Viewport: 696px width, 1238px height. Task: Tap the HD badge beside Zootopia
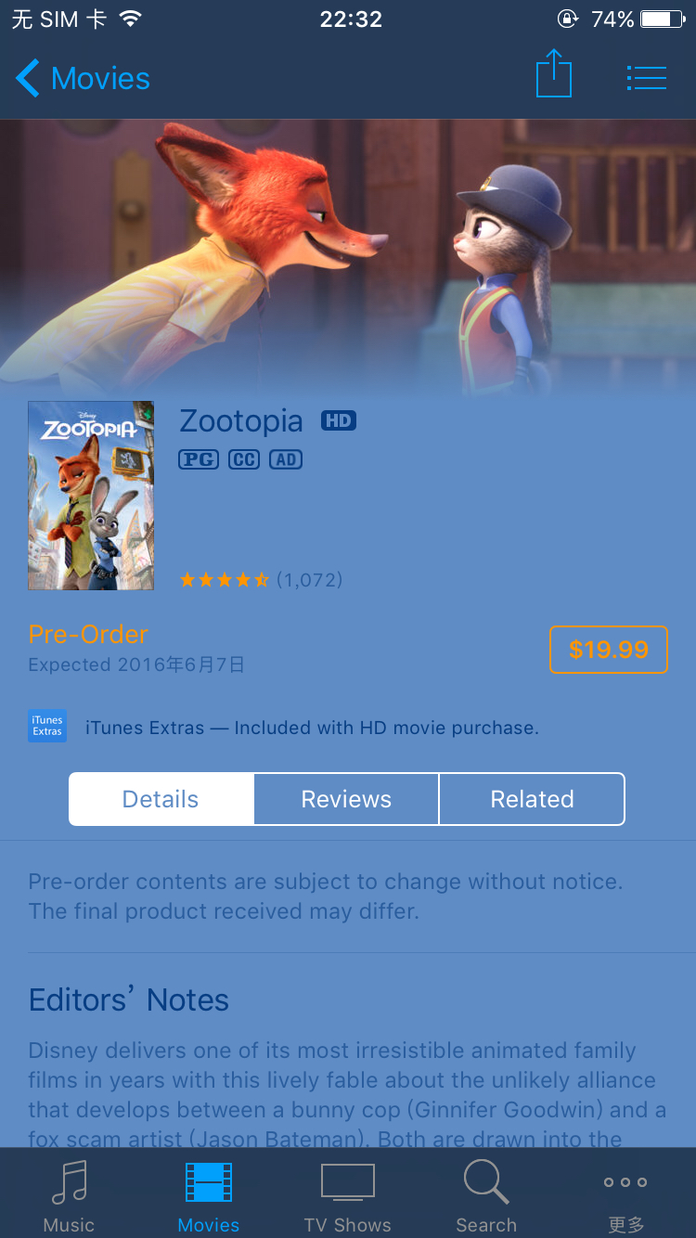pyautogui.click(x=339, y=421)
